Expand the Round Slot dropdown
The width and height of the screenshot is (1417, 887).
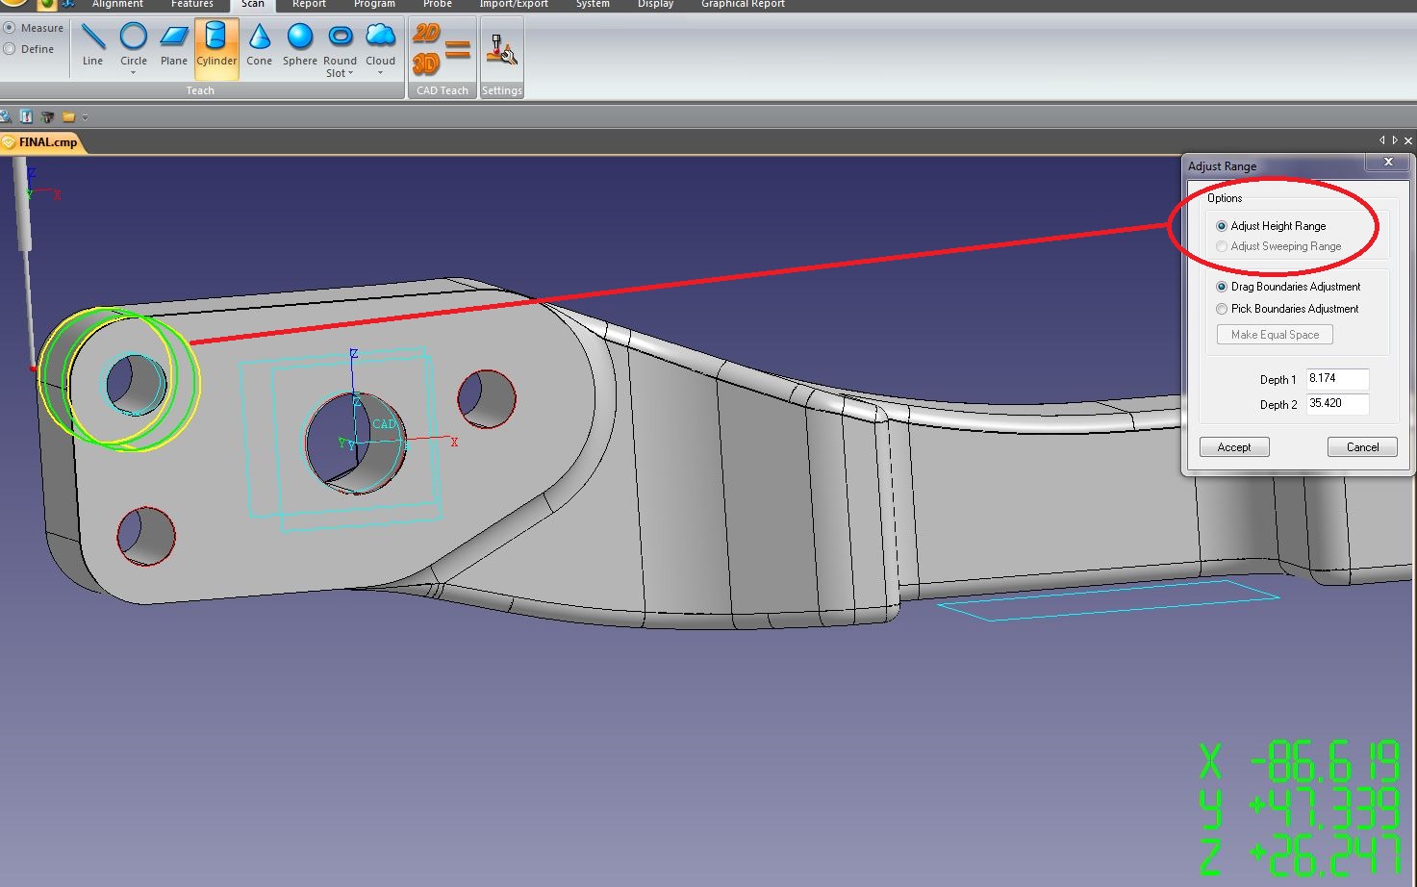click(x=350, y=74)
